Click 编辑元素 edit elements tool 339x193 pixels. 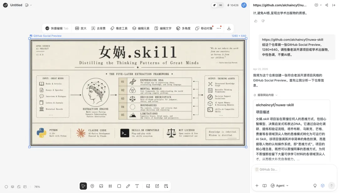coord(141,28)
